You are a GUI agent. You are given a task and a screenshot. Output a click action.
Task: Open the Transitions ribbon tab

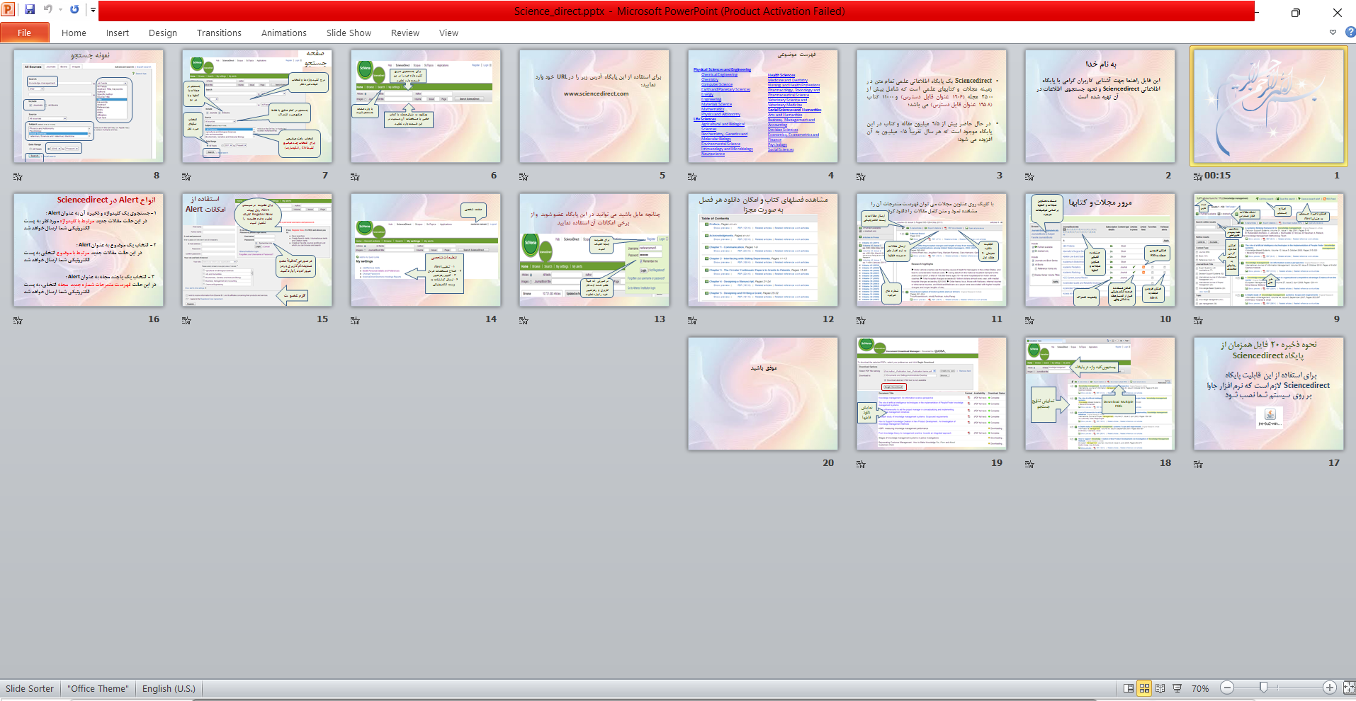(x=219, y=33)
